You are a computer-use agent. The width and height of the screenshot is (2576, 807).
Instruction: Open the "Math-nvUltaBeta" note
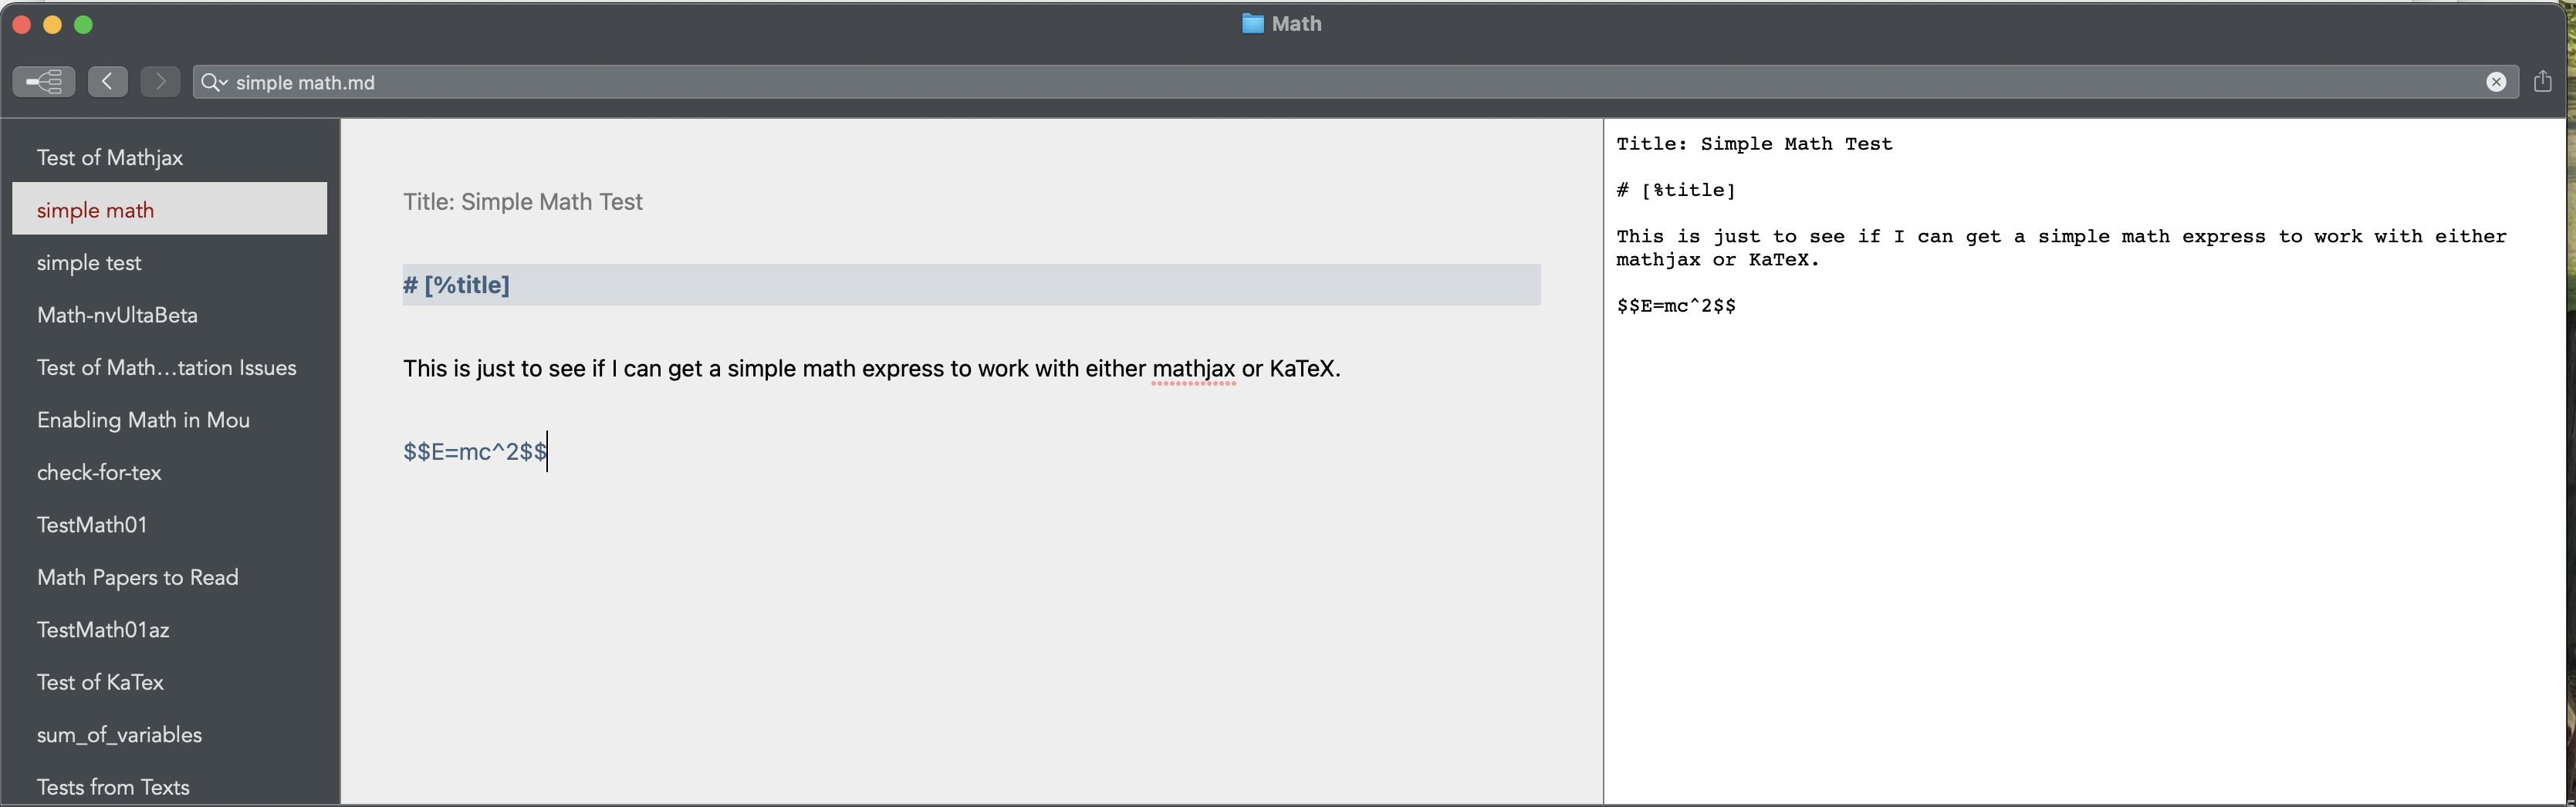pos(117,315)
